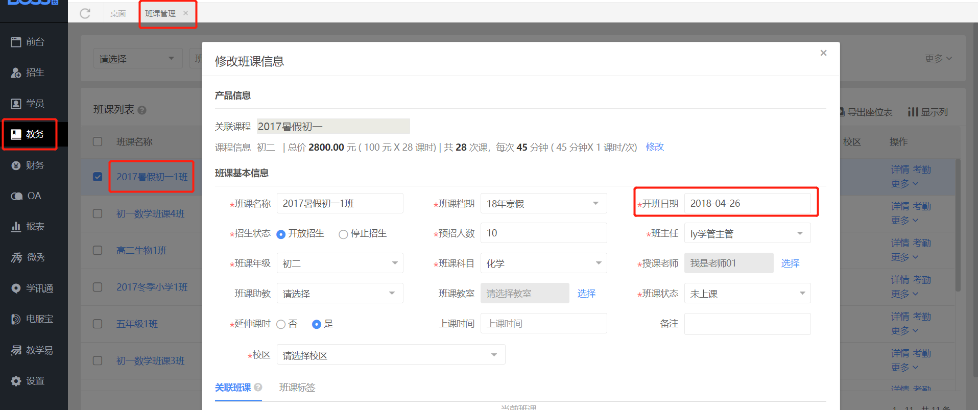Open the 初一数学班课4班 class link

151,213
